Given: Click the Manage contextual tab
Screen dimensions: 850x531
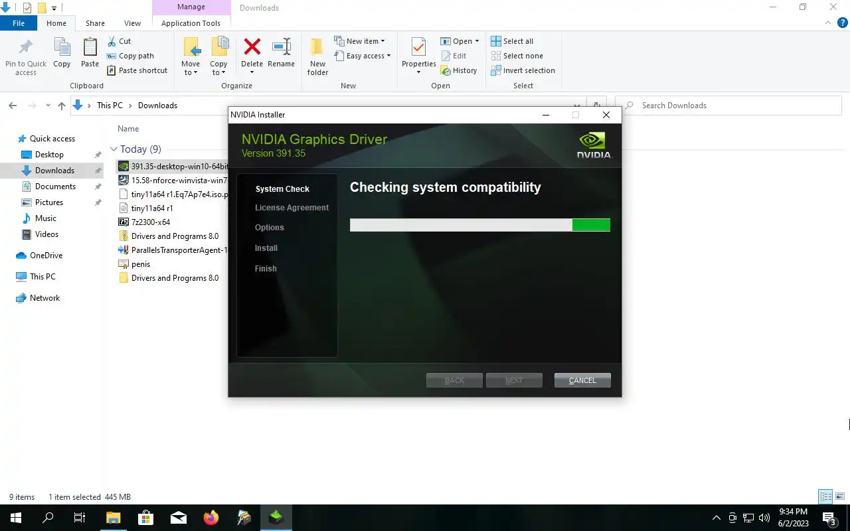Looking at the screenshot, I should [191, 7].
